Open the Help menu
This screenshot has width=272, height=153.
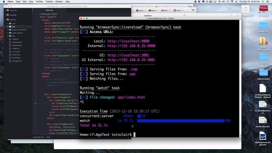(67, 2)
